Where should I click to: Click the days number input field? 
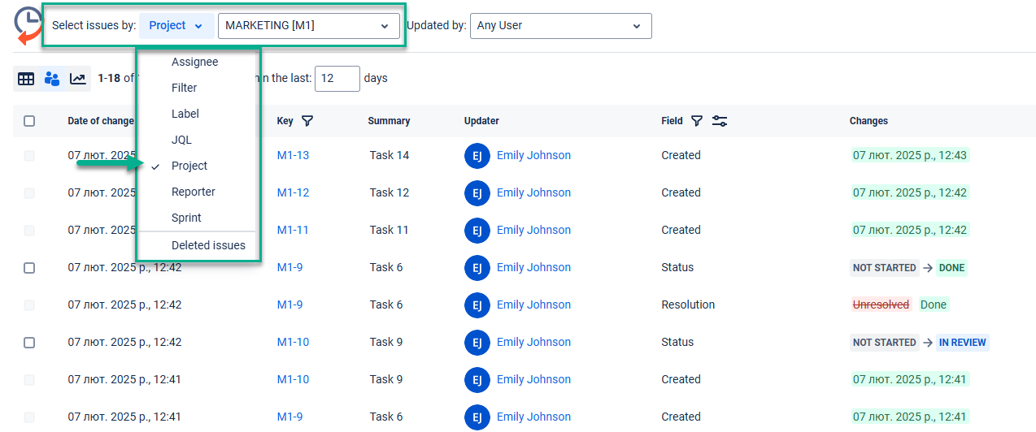337,79
